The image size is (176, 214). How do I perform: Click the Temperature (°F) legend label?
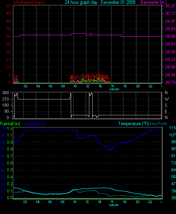(x=133, y=124)
